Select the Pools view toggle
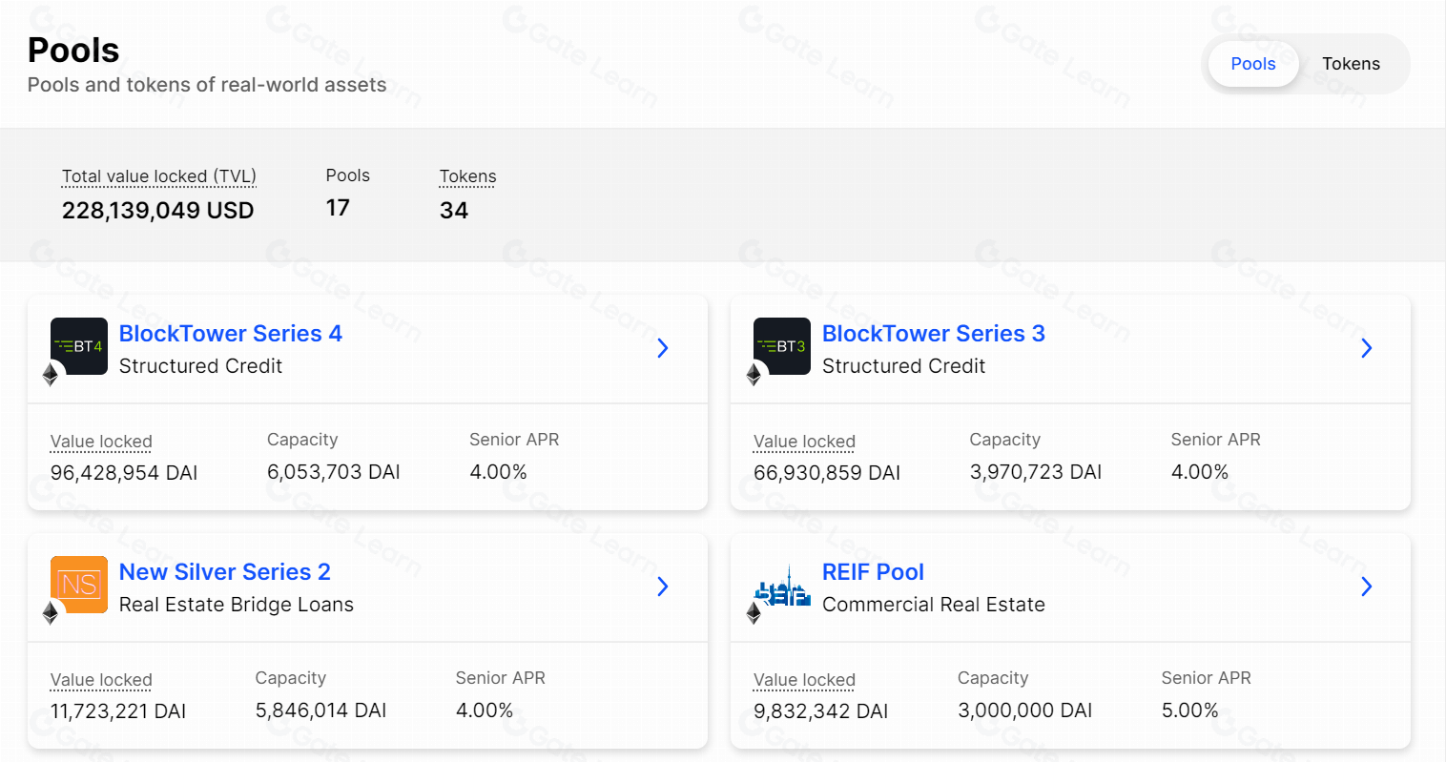 click(x=1252, y=64)
